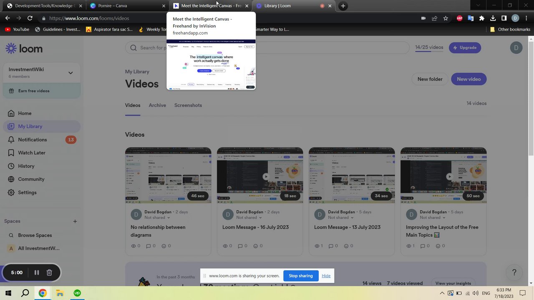Click the Settings gear icon
This screenshot has width=534, height=300.
(x=11, y=192)
